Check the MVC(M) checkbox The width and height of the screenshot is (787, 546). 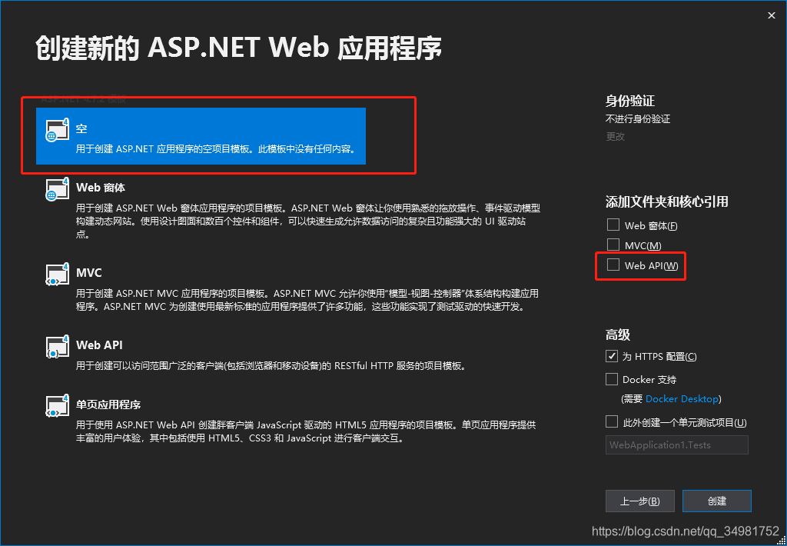pos(613,245)
